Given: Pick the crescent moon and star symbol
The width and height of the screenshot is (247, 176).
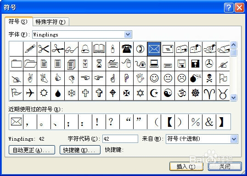Looking at the screenshot, I should pyautogui.click(x=154, y=93).
